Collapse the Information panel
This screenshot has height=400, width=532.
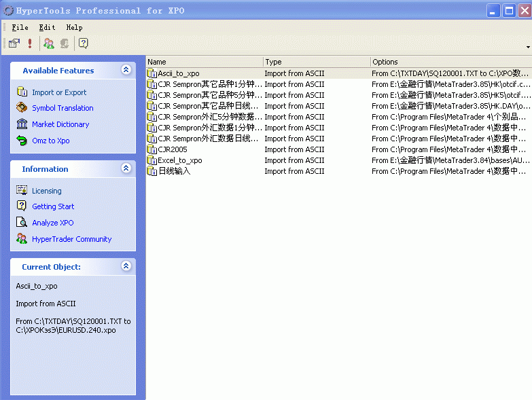click(126, 168)
